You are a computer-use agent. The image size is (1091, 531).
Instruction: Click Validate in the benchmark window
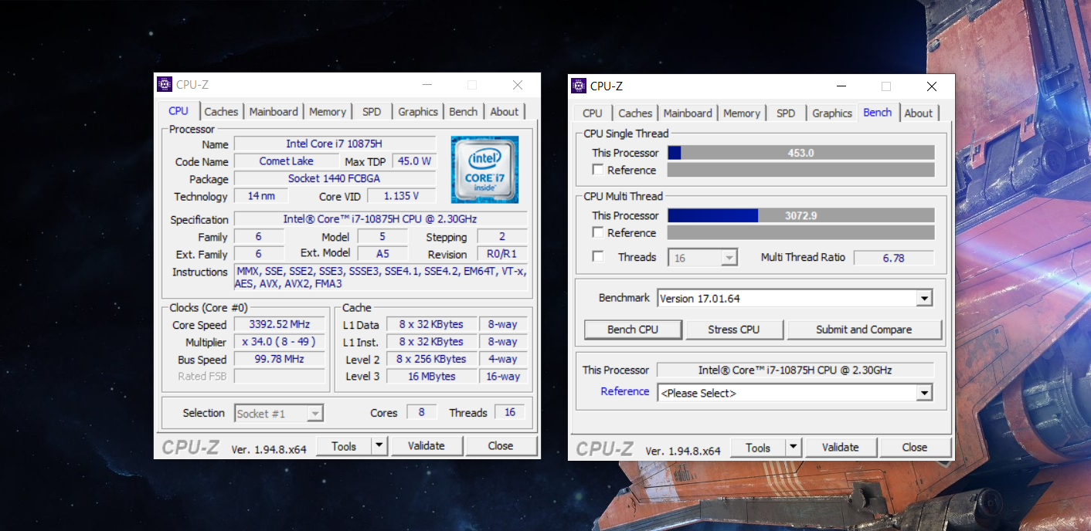tap(841, 448)
